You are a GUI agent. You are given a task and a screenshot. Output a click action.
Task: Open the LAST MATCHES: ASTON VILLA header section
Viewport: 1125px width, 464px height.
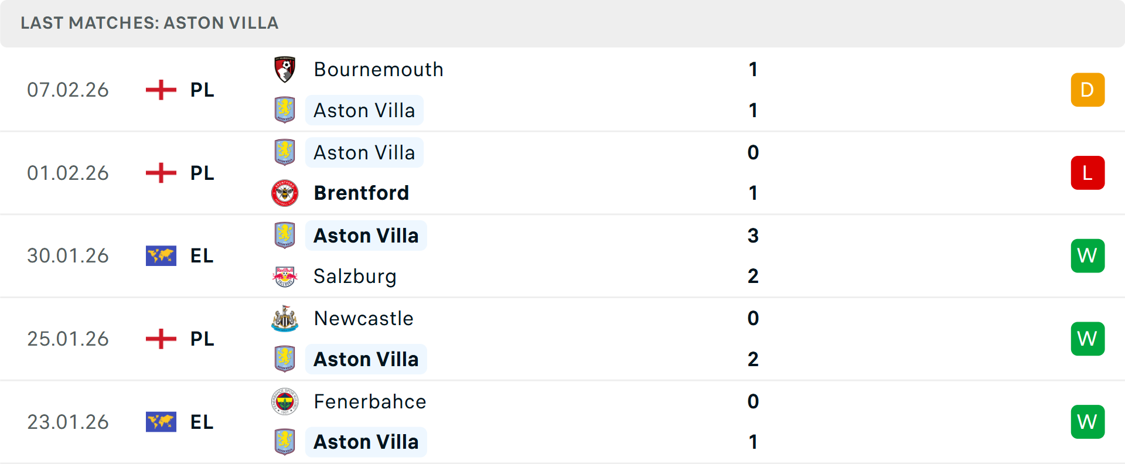click(149, 23)
